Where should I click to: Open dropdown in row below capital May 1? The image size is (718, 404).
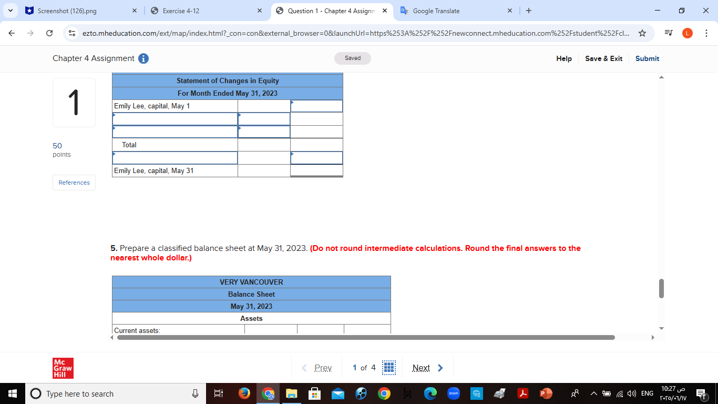click(175, 119)
